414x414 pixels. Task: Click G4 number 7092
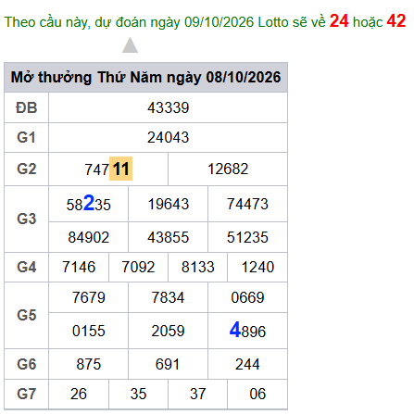coord(138,267)
